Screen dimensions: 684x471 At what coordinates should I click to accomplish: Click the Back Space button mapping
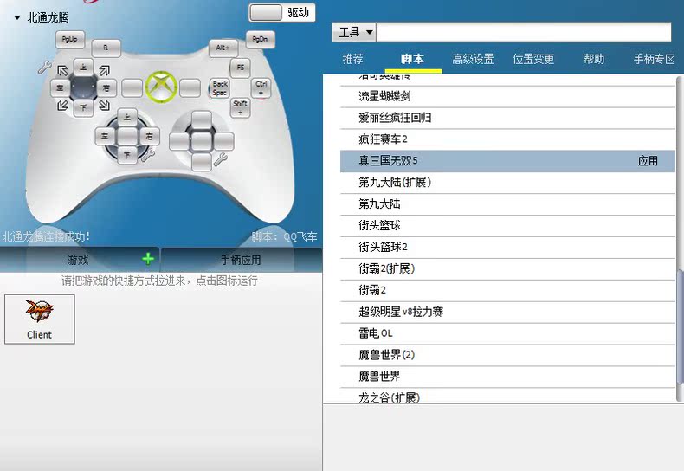pos(220,87)
